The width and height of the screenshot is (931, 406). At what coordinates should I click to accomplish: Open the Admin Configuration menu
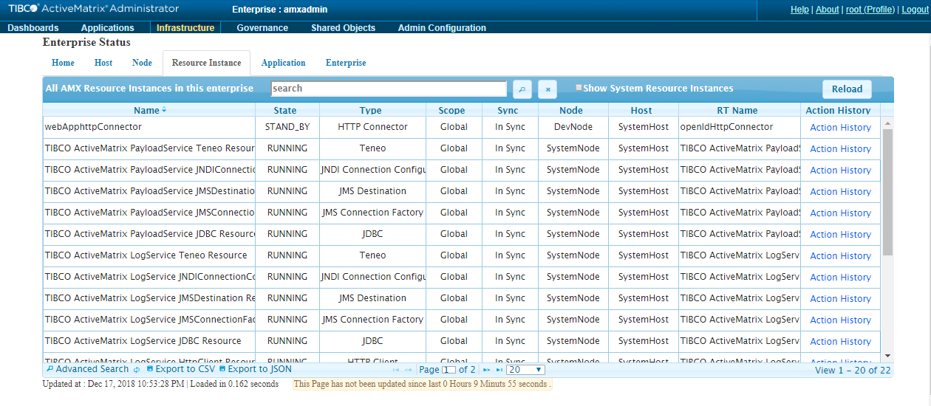click(x=442, y=28)
